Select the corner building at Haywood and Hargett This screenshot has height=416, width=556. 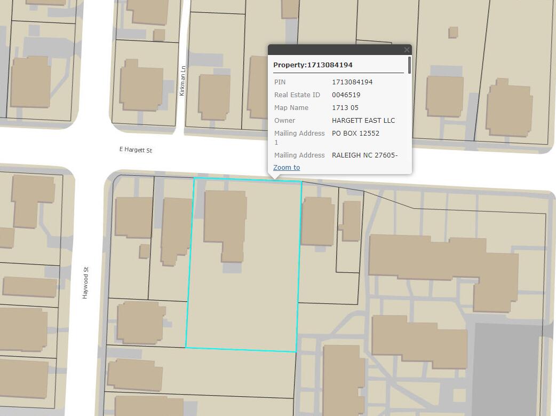point(133,217)
